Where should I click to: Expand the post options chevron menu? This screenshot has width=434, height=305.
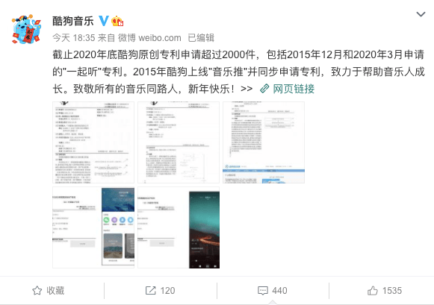click(421, 14)
